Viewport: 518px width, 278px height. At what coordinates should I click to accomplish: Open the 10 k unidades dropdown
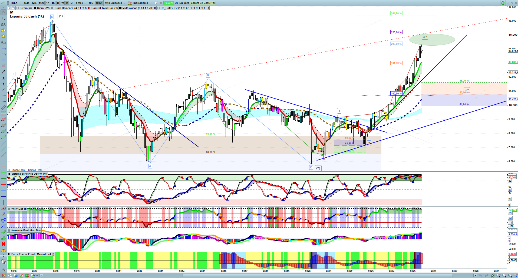coord(115,3)
